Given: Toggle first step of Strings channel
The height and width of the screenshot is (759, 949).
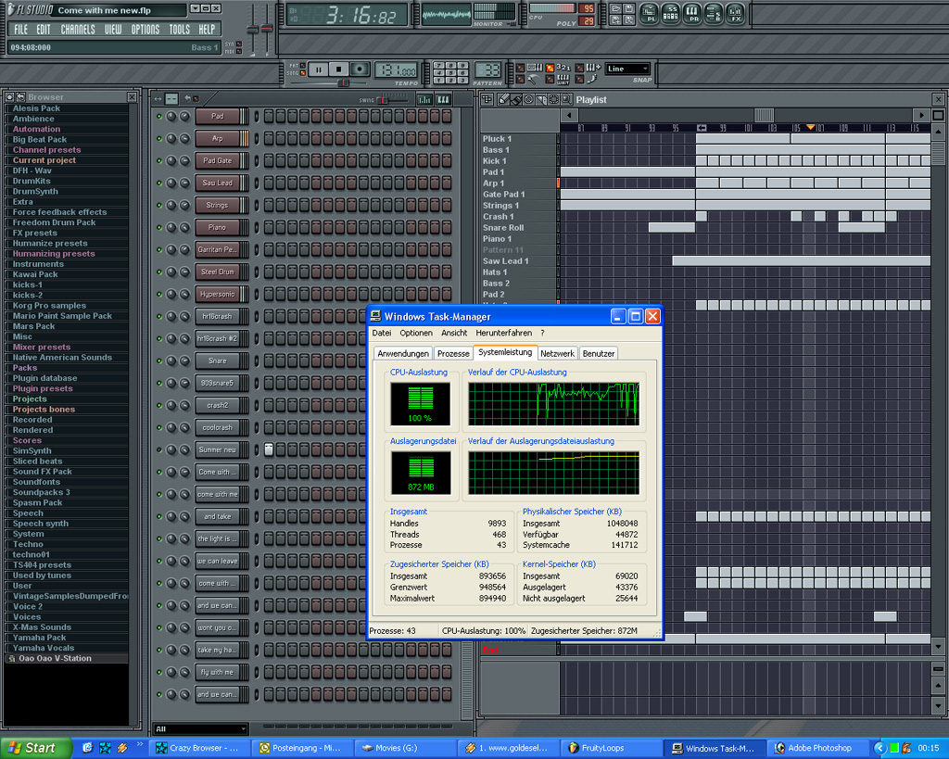Looking at the screenshot, I should [x=269, y=205].
